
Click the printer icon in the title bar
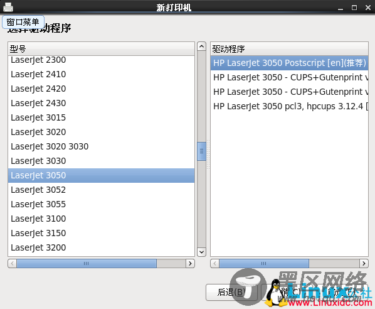tap(8, 7)
